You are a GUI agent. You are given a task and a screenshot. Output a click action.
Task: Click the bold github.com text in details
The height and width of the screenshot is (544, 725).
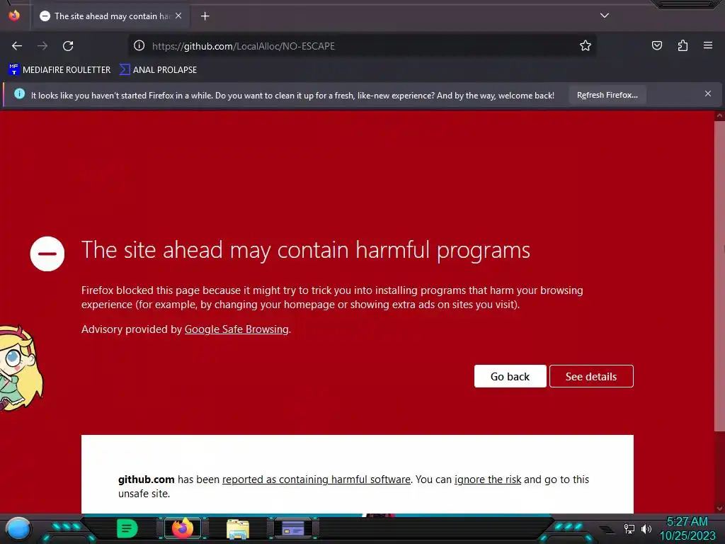pos(146,480)
